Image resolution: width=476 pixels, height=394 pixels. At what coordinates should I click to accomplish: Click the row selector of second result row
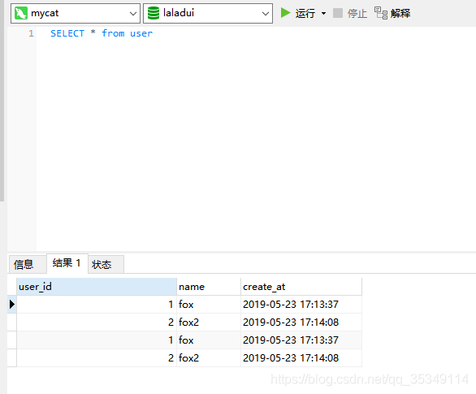(12, 323)
